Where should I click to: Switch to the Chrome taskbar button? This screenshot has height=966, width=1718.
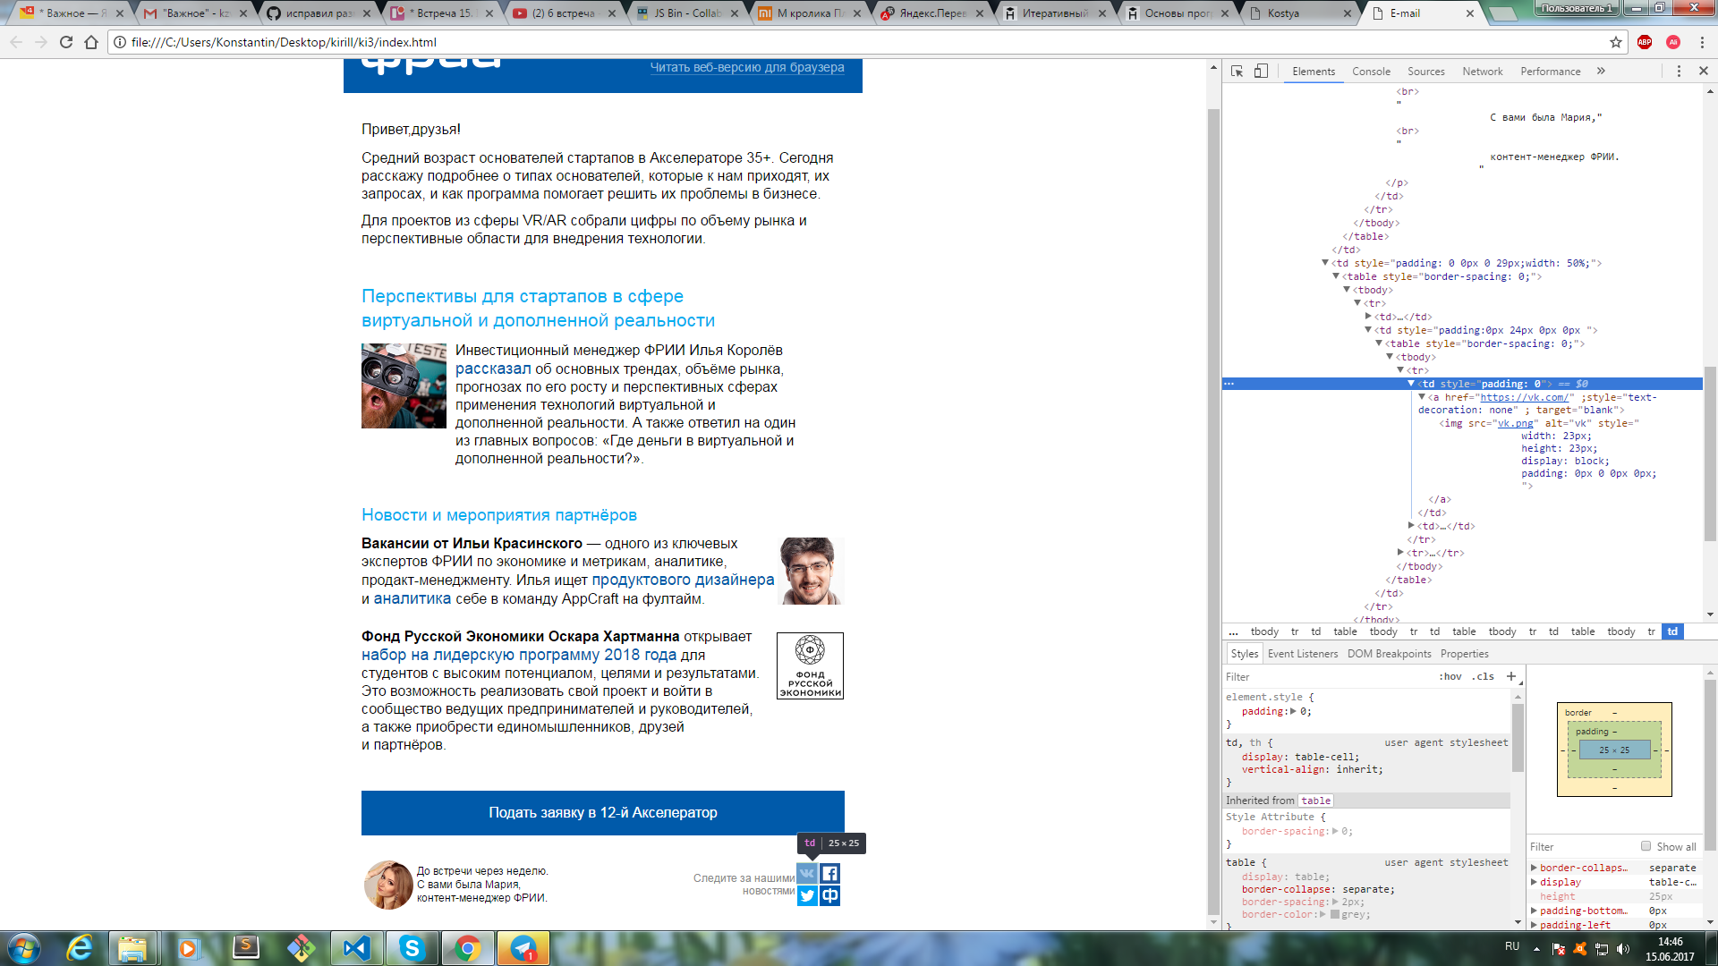[x=467, y=948]
